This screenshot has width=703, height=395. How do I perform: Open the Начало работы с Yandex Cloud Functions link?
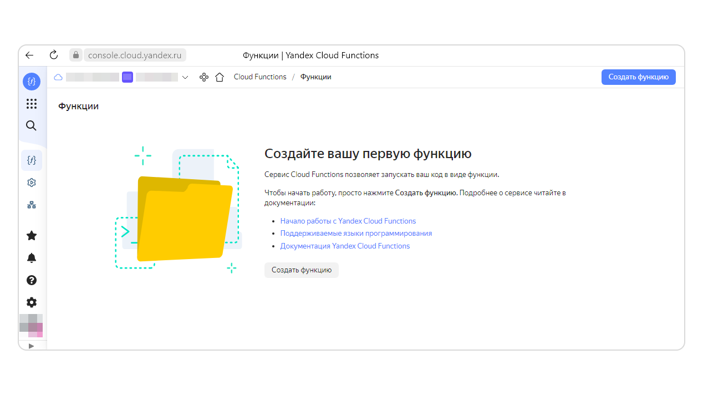pyautogui.click(x=348, y=221)
